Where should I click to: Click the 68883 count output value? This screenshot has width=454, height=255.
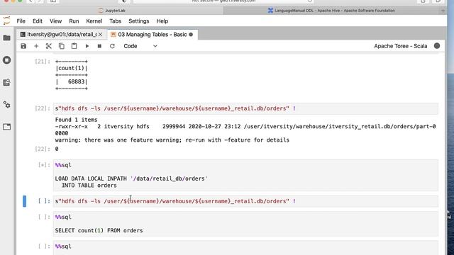76,82
